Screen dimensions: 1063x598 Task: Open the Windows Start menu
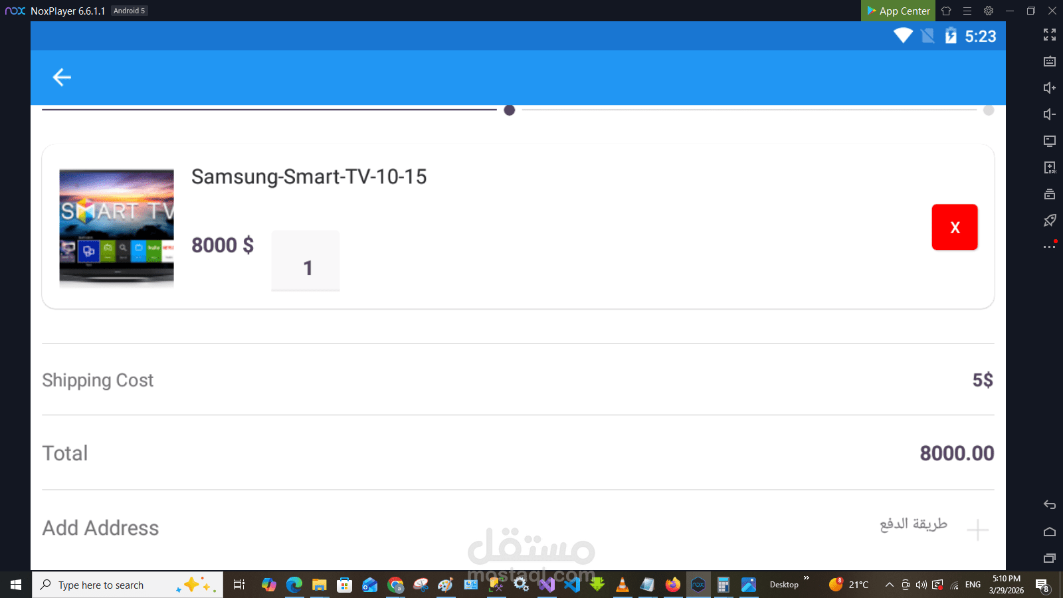(16, 585)
